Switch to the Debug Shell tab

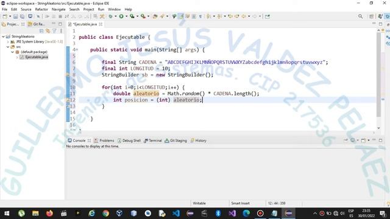[x=129, y=141]
